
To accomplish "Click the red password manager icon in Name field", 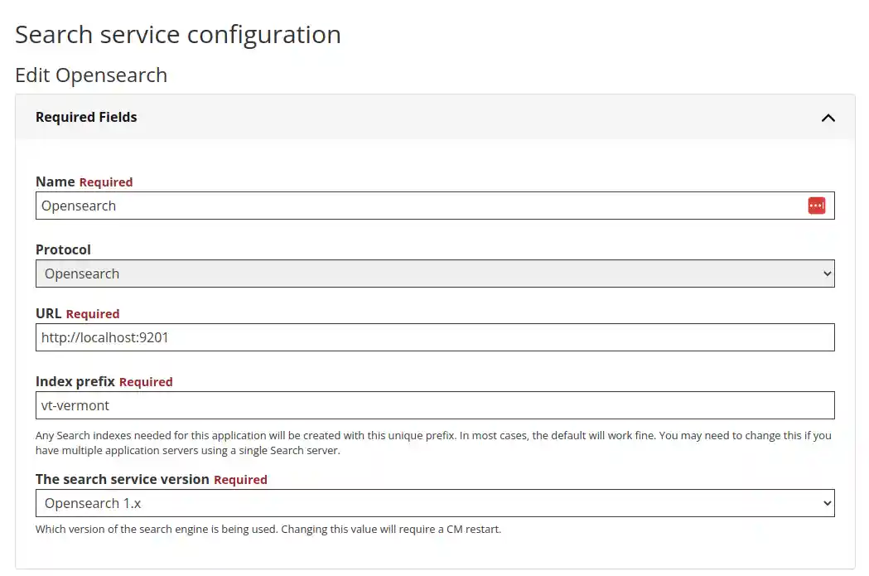I will pyautogui.click(x=816, y=206).
